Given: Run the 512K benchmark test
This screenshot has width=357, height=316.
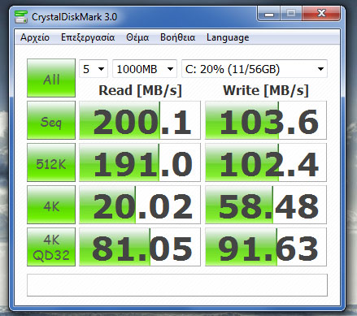Looking at the screenshot, I should click(x=51, y=162).
